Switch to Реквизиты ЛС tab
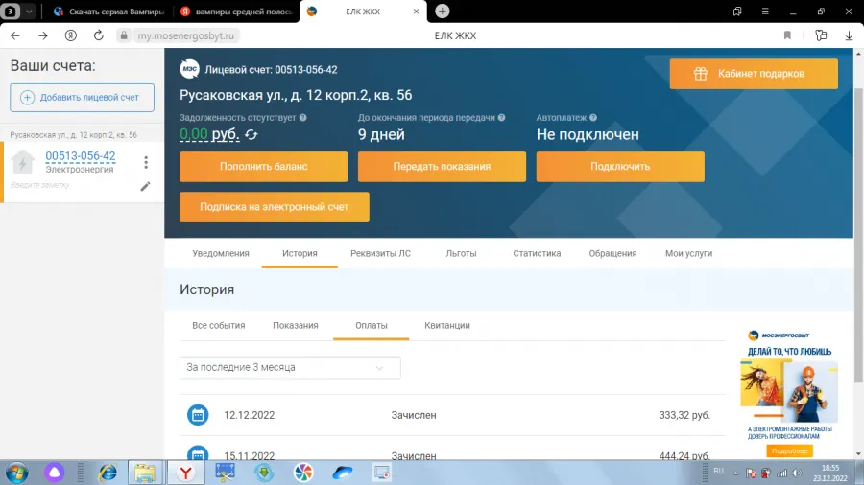 [x=380, y=253]
